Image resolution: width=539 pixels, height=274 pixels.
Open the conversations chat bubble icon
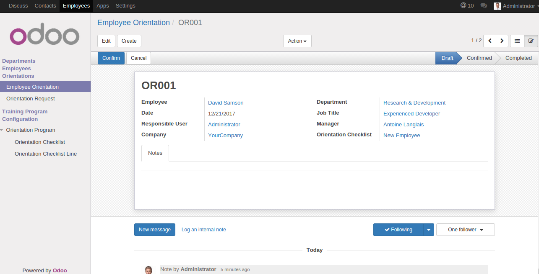tap(484, 6)
